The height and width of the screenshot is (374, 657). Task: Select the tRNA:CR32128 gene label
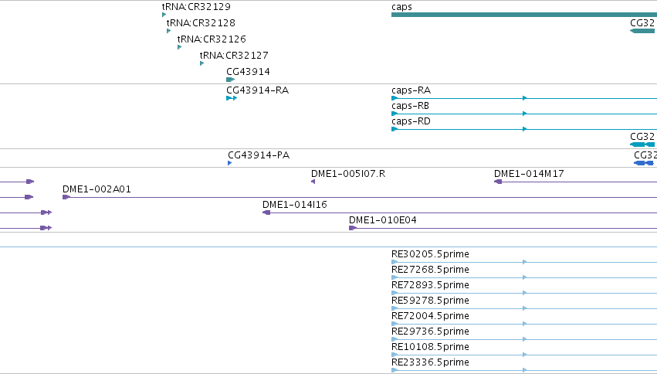(201, 22)
